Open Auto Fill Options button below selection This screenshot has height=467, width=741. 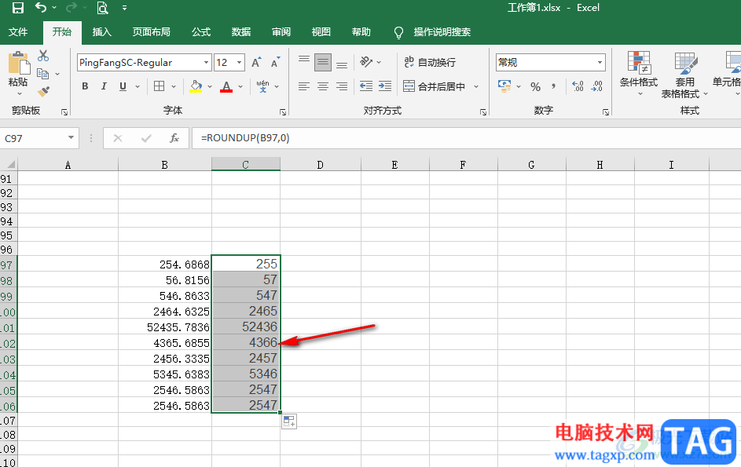click(289, 421)
